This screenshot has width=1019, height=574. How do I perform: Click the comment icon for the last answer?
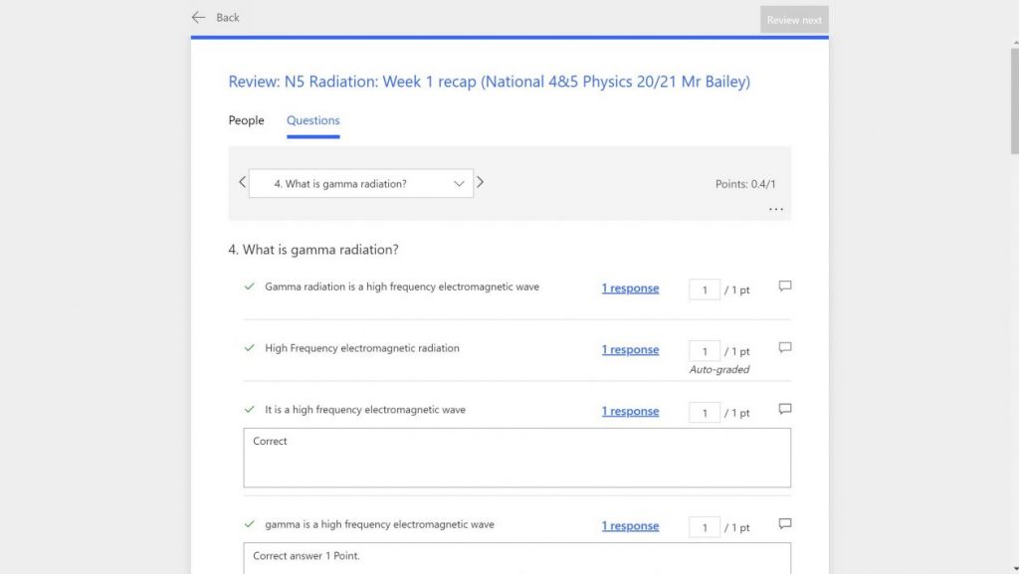pos(784,523)
